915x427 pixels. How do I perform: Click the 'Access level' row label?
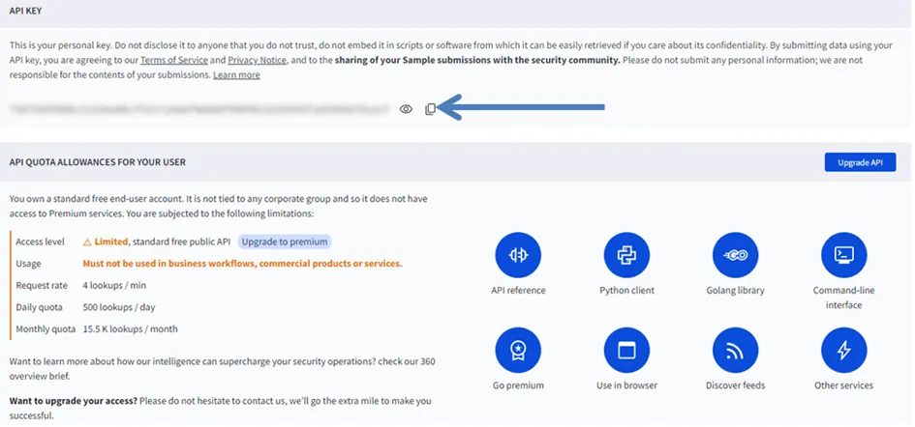[x=41, y=242]
